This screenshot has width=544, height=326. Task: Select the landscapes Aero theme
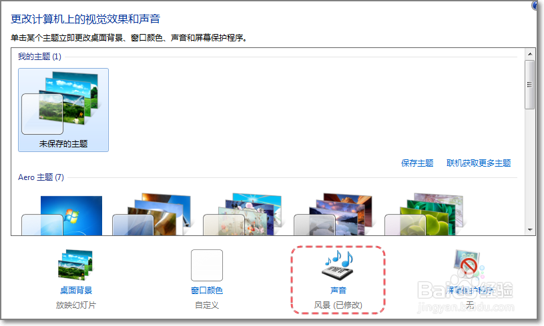333,215
